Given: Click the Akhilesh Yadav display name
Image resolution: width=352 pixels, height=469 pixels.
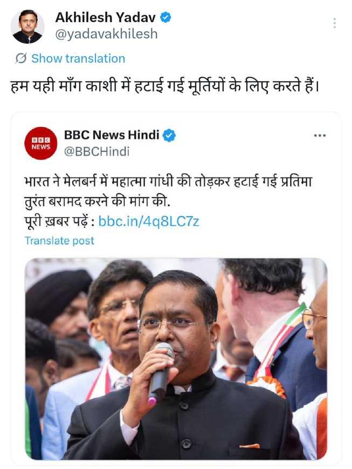Looking at the screenshot, I should 105,17.
